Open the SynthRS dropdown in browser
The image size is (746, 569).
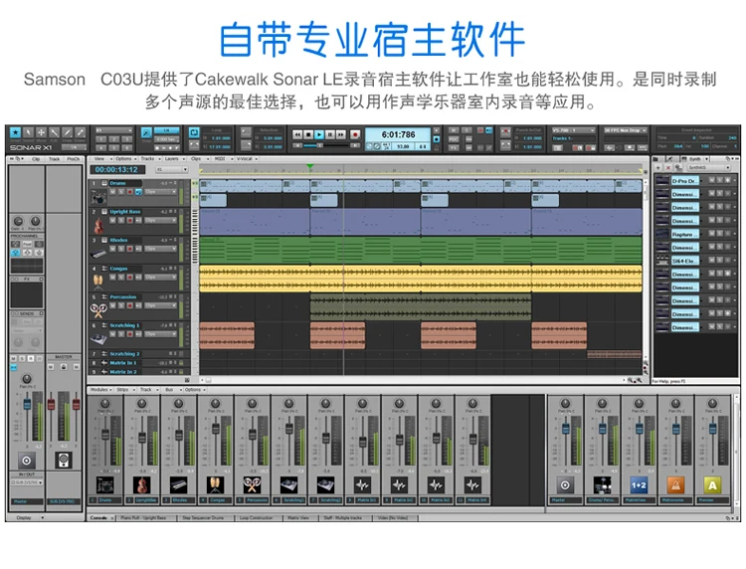tap(708, 168)
